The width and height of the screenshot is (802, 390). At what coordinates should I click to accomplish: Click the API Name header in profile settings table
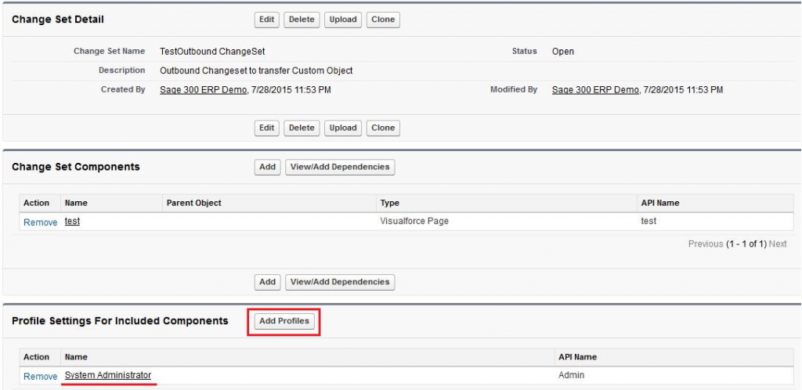[578, 357]
